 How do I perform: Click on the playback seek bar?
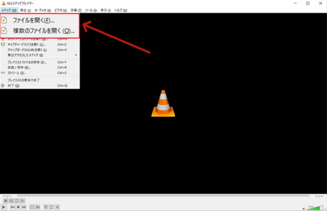pos(163,196)
